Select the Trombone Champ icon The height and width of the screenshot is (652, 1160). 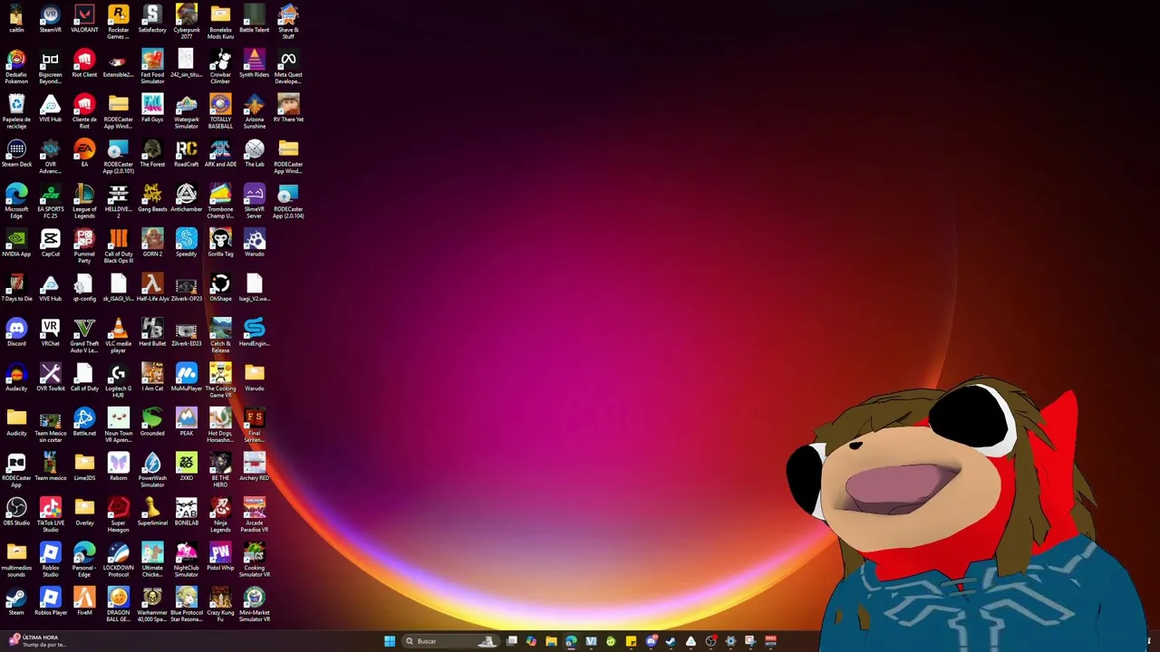[x=220, y=201]
